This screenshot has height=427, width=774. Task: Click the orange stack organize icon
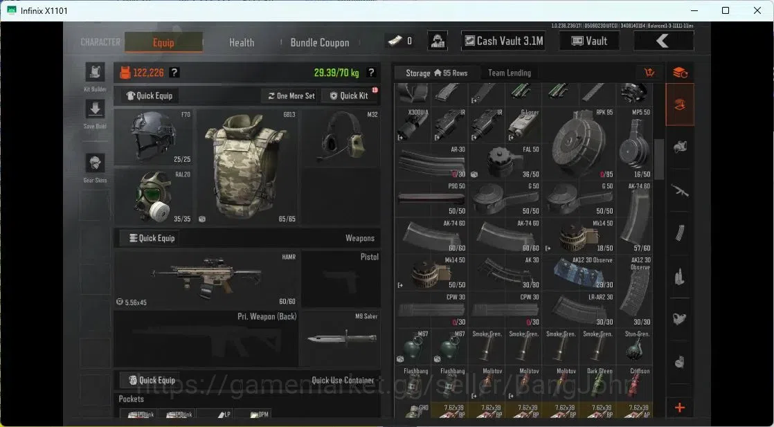tap(680, 73)
